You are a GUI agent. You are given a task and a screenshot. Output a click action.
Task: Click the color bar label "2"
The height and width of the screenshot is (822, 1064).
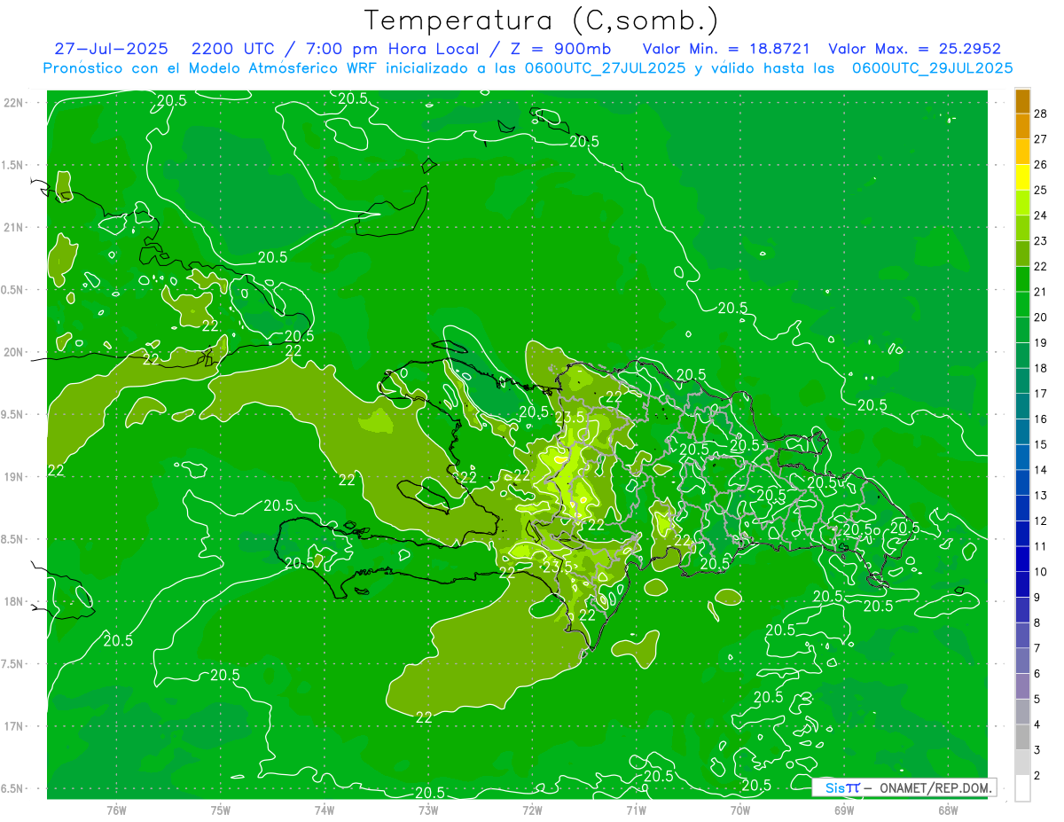pos(1037,776)
